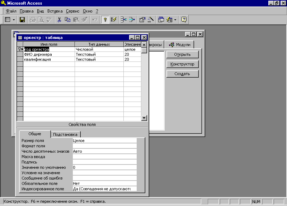
Task: Change the Обязательное поле value Нет
Action: (x=105, y=183)
